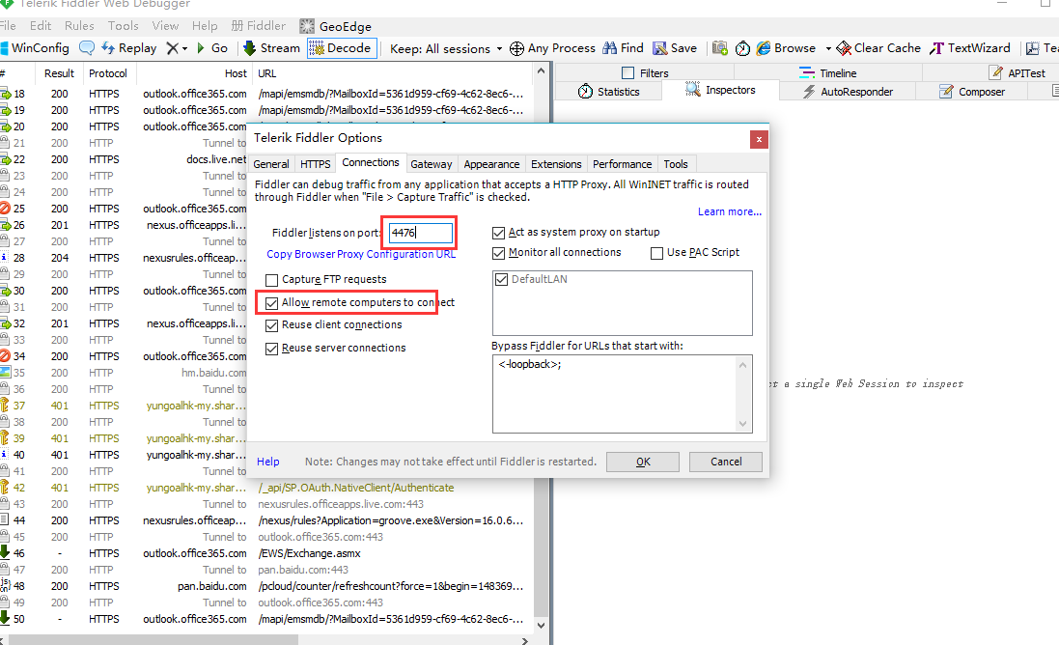The width and height of the screenshot is (1059, 645).
Task: Switch to the HTTPS options tab
Action: (x=315, y=164)
